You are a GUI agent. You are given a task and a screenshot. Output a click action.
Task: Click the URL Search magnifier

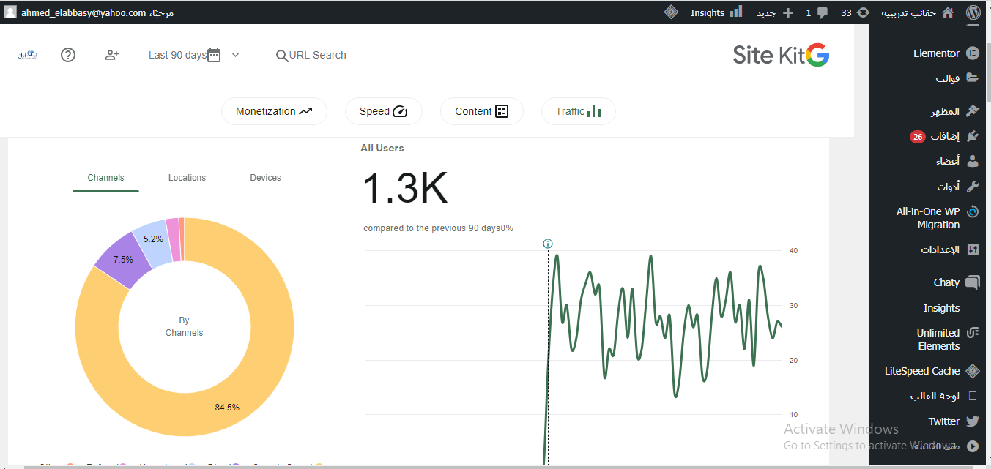pos(282,56)
